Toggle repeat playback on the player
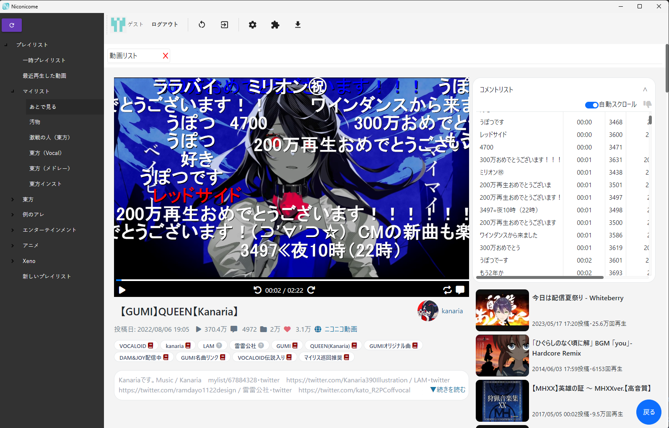The image size is (669, 428). click(x=447, y=290)
